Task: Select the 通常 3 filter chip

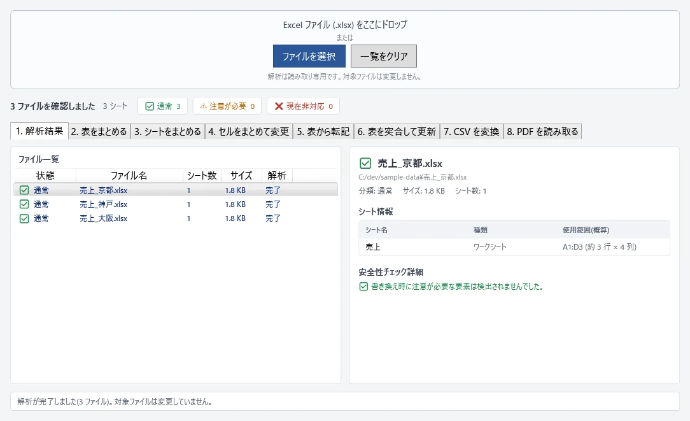Action: click(x=162, y=106)
